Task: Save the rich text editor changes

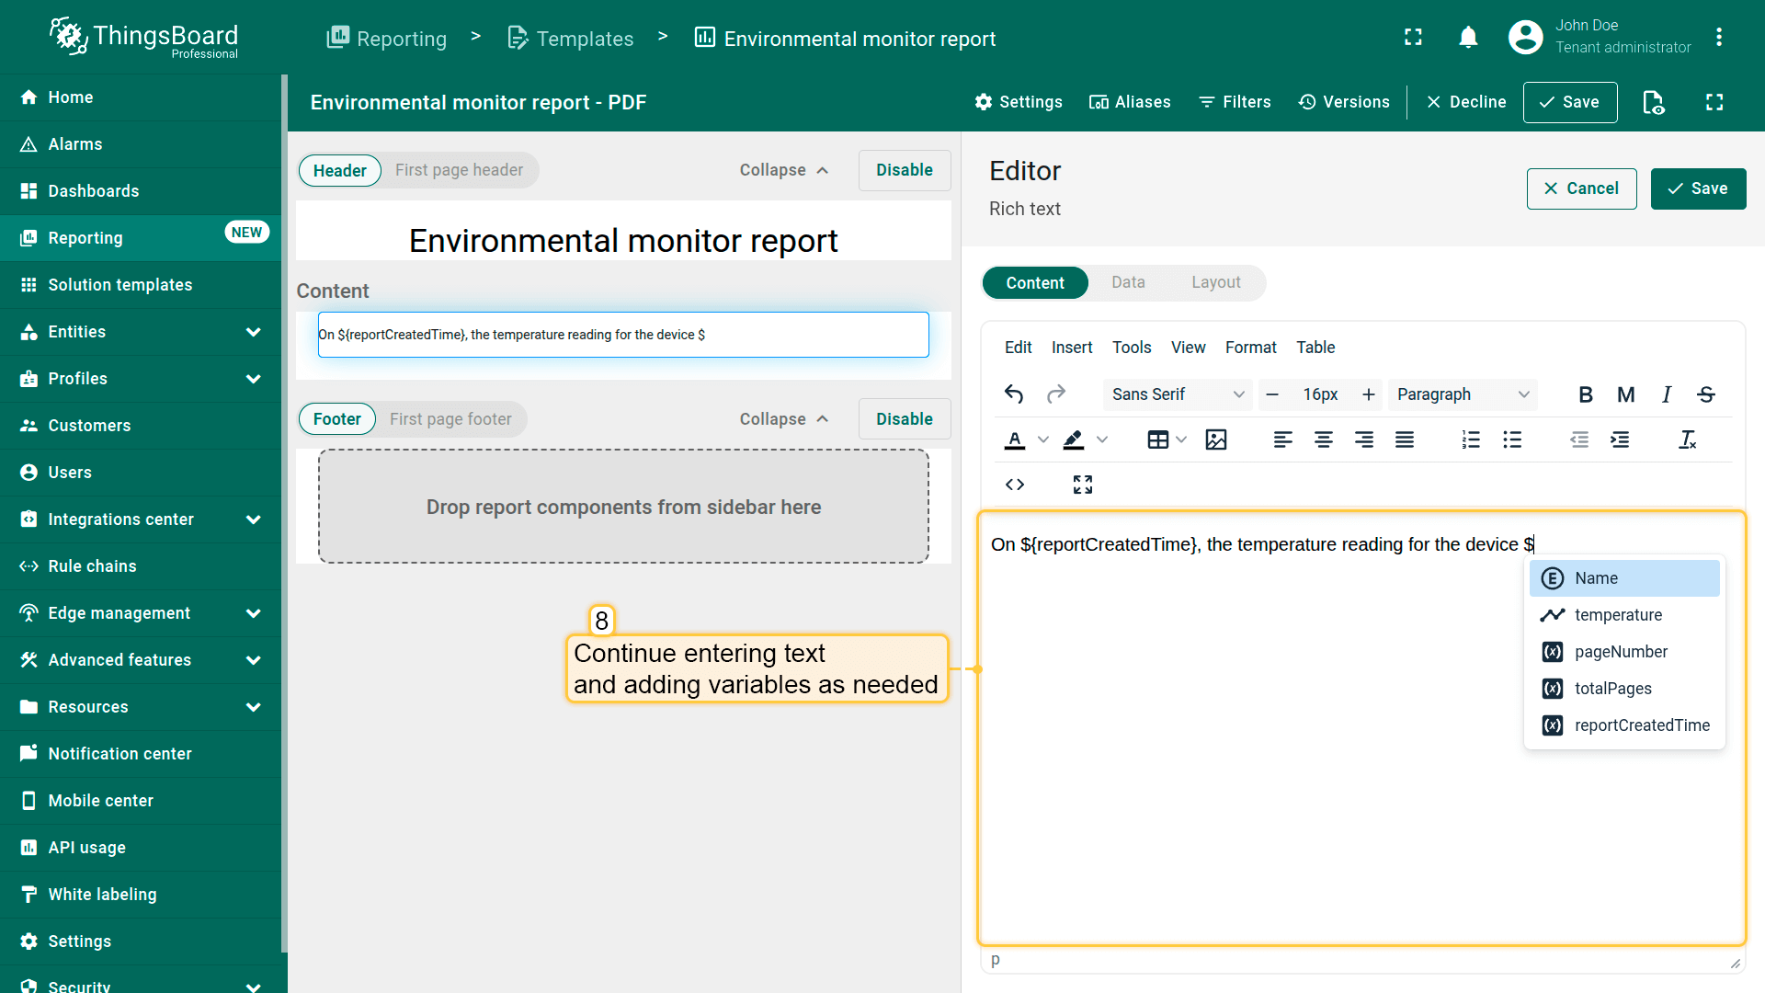Action: (1698, 188)
